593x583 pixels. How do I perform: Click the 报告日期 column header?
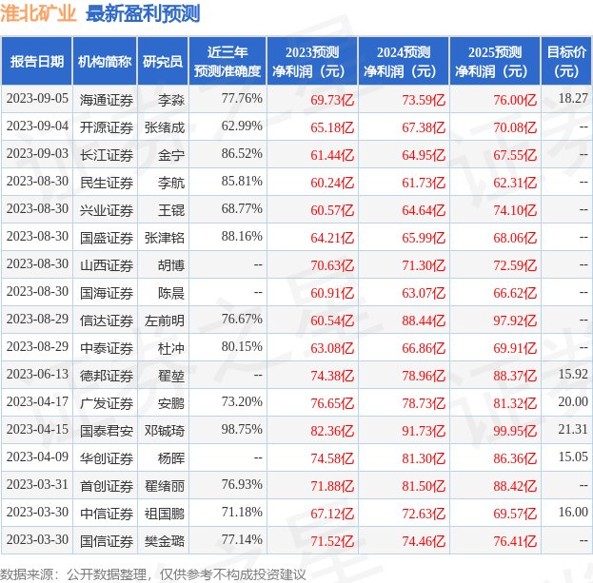point(37,61)
